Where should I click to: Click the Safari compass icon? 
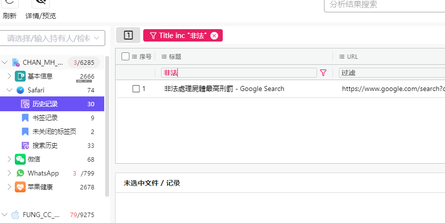[x=20, y=90]
